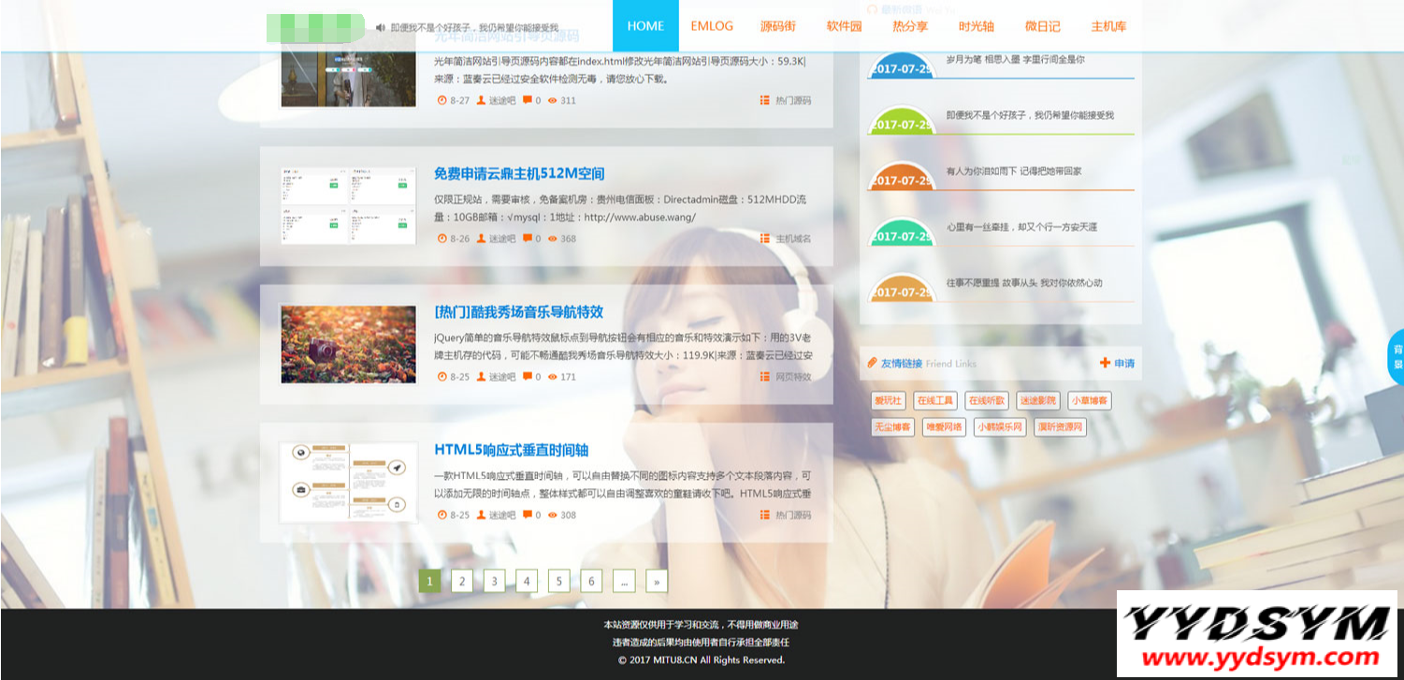Click the speaker icon beside the announcement text
The height and width of the screenshot is (680, 1404).
(x=381, y=28)
